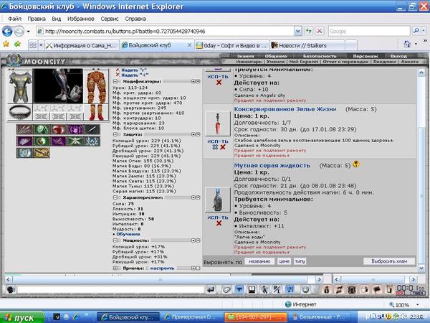
Task: Click the golden chain technique icon
Action: pyautogui.click(x=42, y=153)
